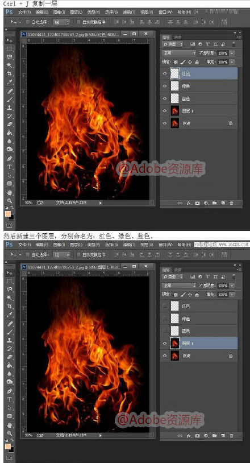The width and height of the screenshot is (250, 463).
Task: Click highlighted 图层 1 layer thumbnail in lower panel
Action: [x=175, y=344]
